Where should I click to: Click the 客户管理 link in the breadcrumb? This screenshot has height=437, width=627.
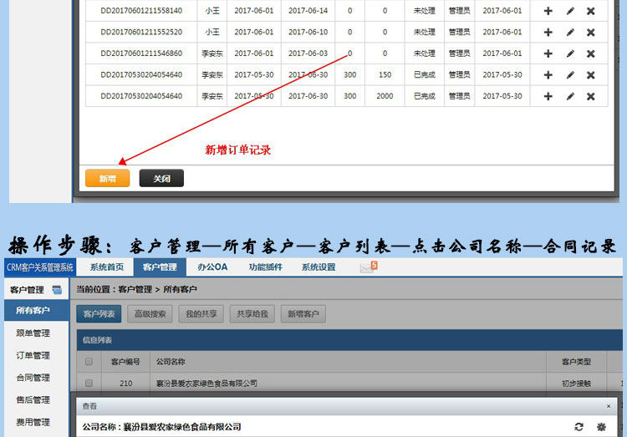(x=135, y=289)
